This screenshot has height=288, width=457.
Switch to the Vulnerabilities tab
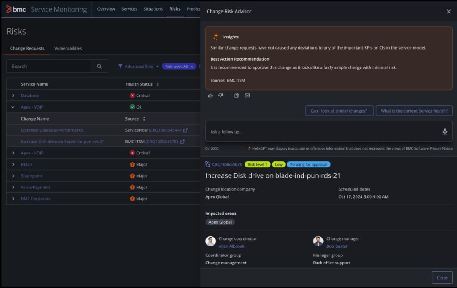coord(68,48)
